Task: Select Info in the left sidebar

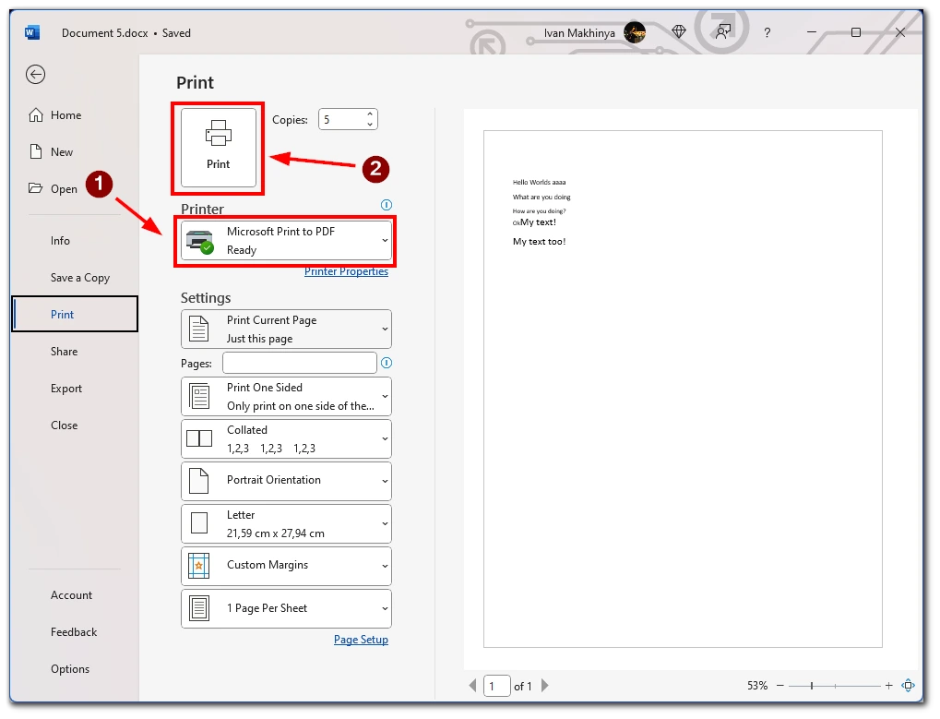Action: point(60,240)
